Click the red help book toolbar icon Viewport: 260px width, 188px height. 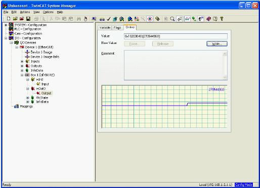208,19
